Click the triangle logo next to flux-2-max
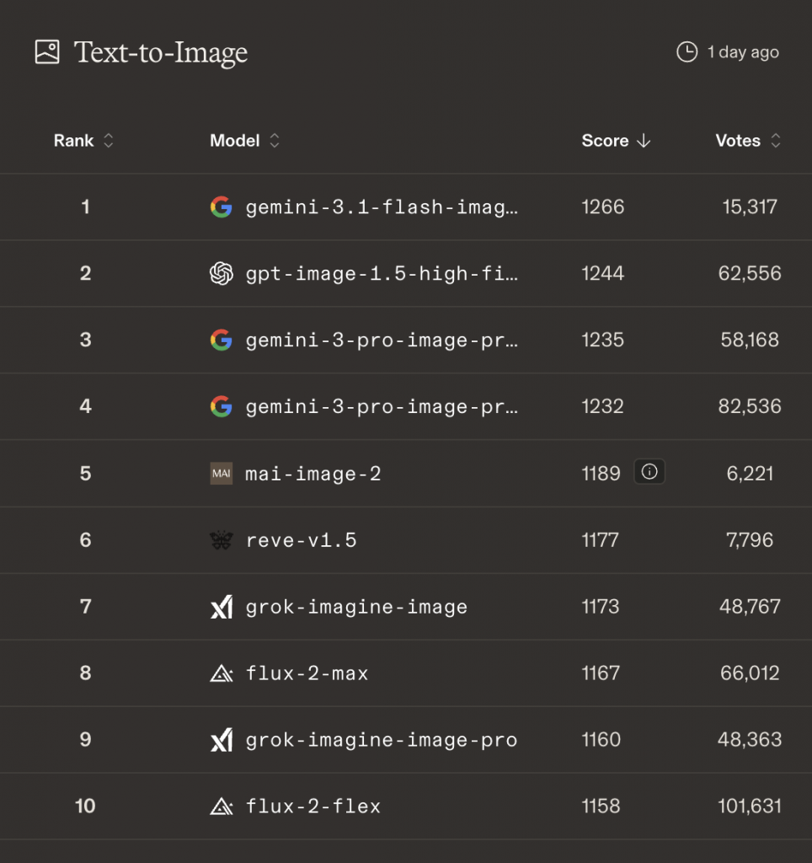 coord(221,673)
